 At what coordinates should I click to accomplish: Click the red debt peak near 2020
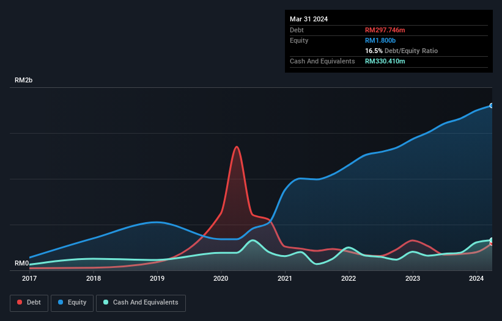coord(237,147)
